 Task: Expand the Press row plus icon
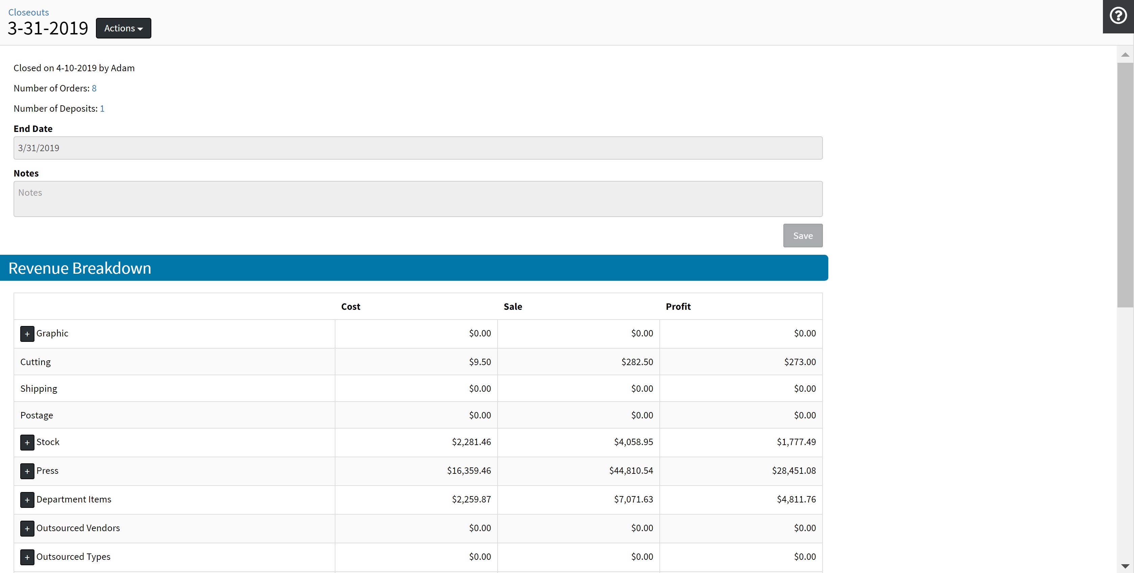point(27,471)
